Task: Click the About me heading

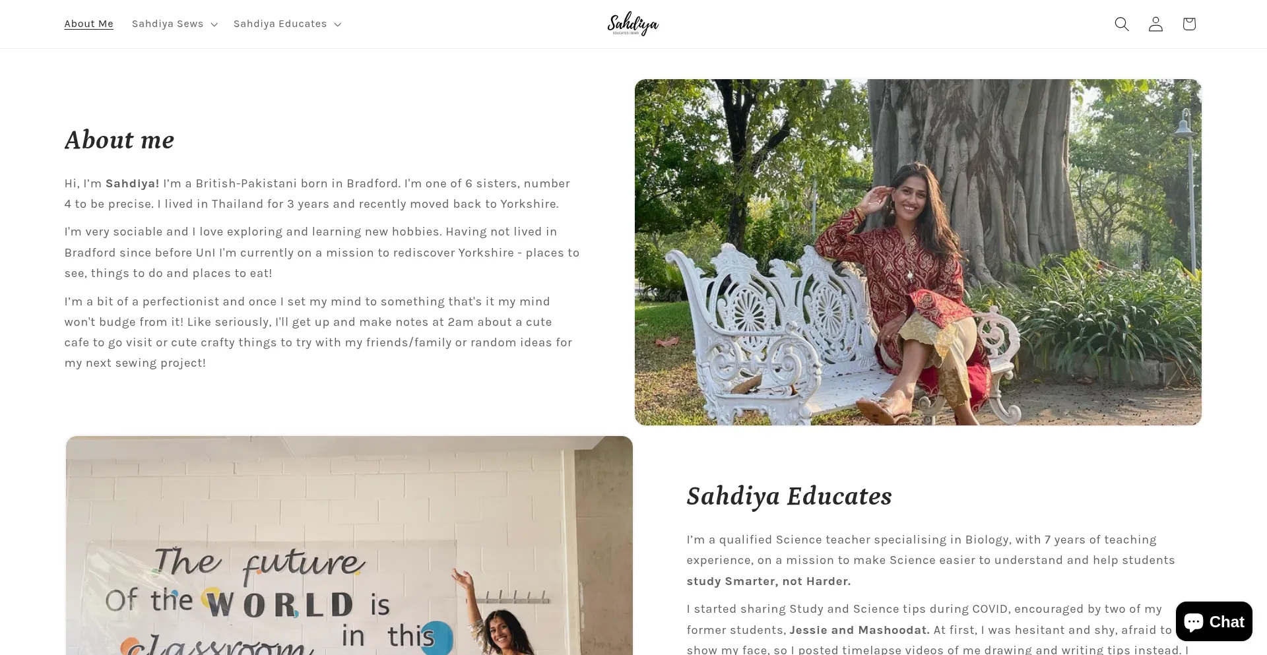Action: click(119, 140)
